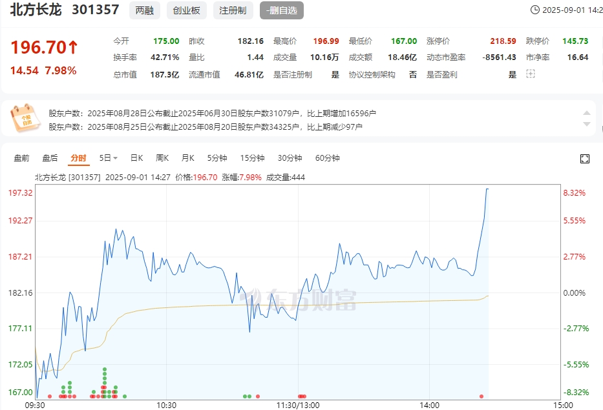The image size is (603, 410).
Task: Switch to the 5分钟 chart tab
Action: click(217, 158)
